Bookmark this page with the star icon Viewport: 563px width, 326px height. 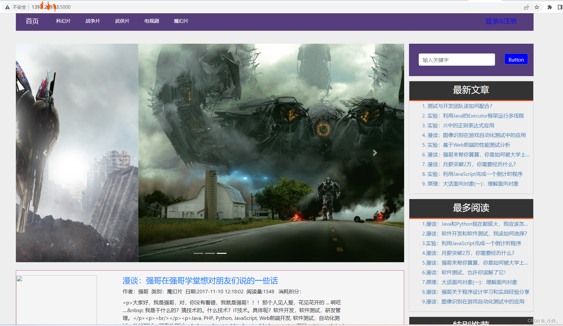coord(537,7)
